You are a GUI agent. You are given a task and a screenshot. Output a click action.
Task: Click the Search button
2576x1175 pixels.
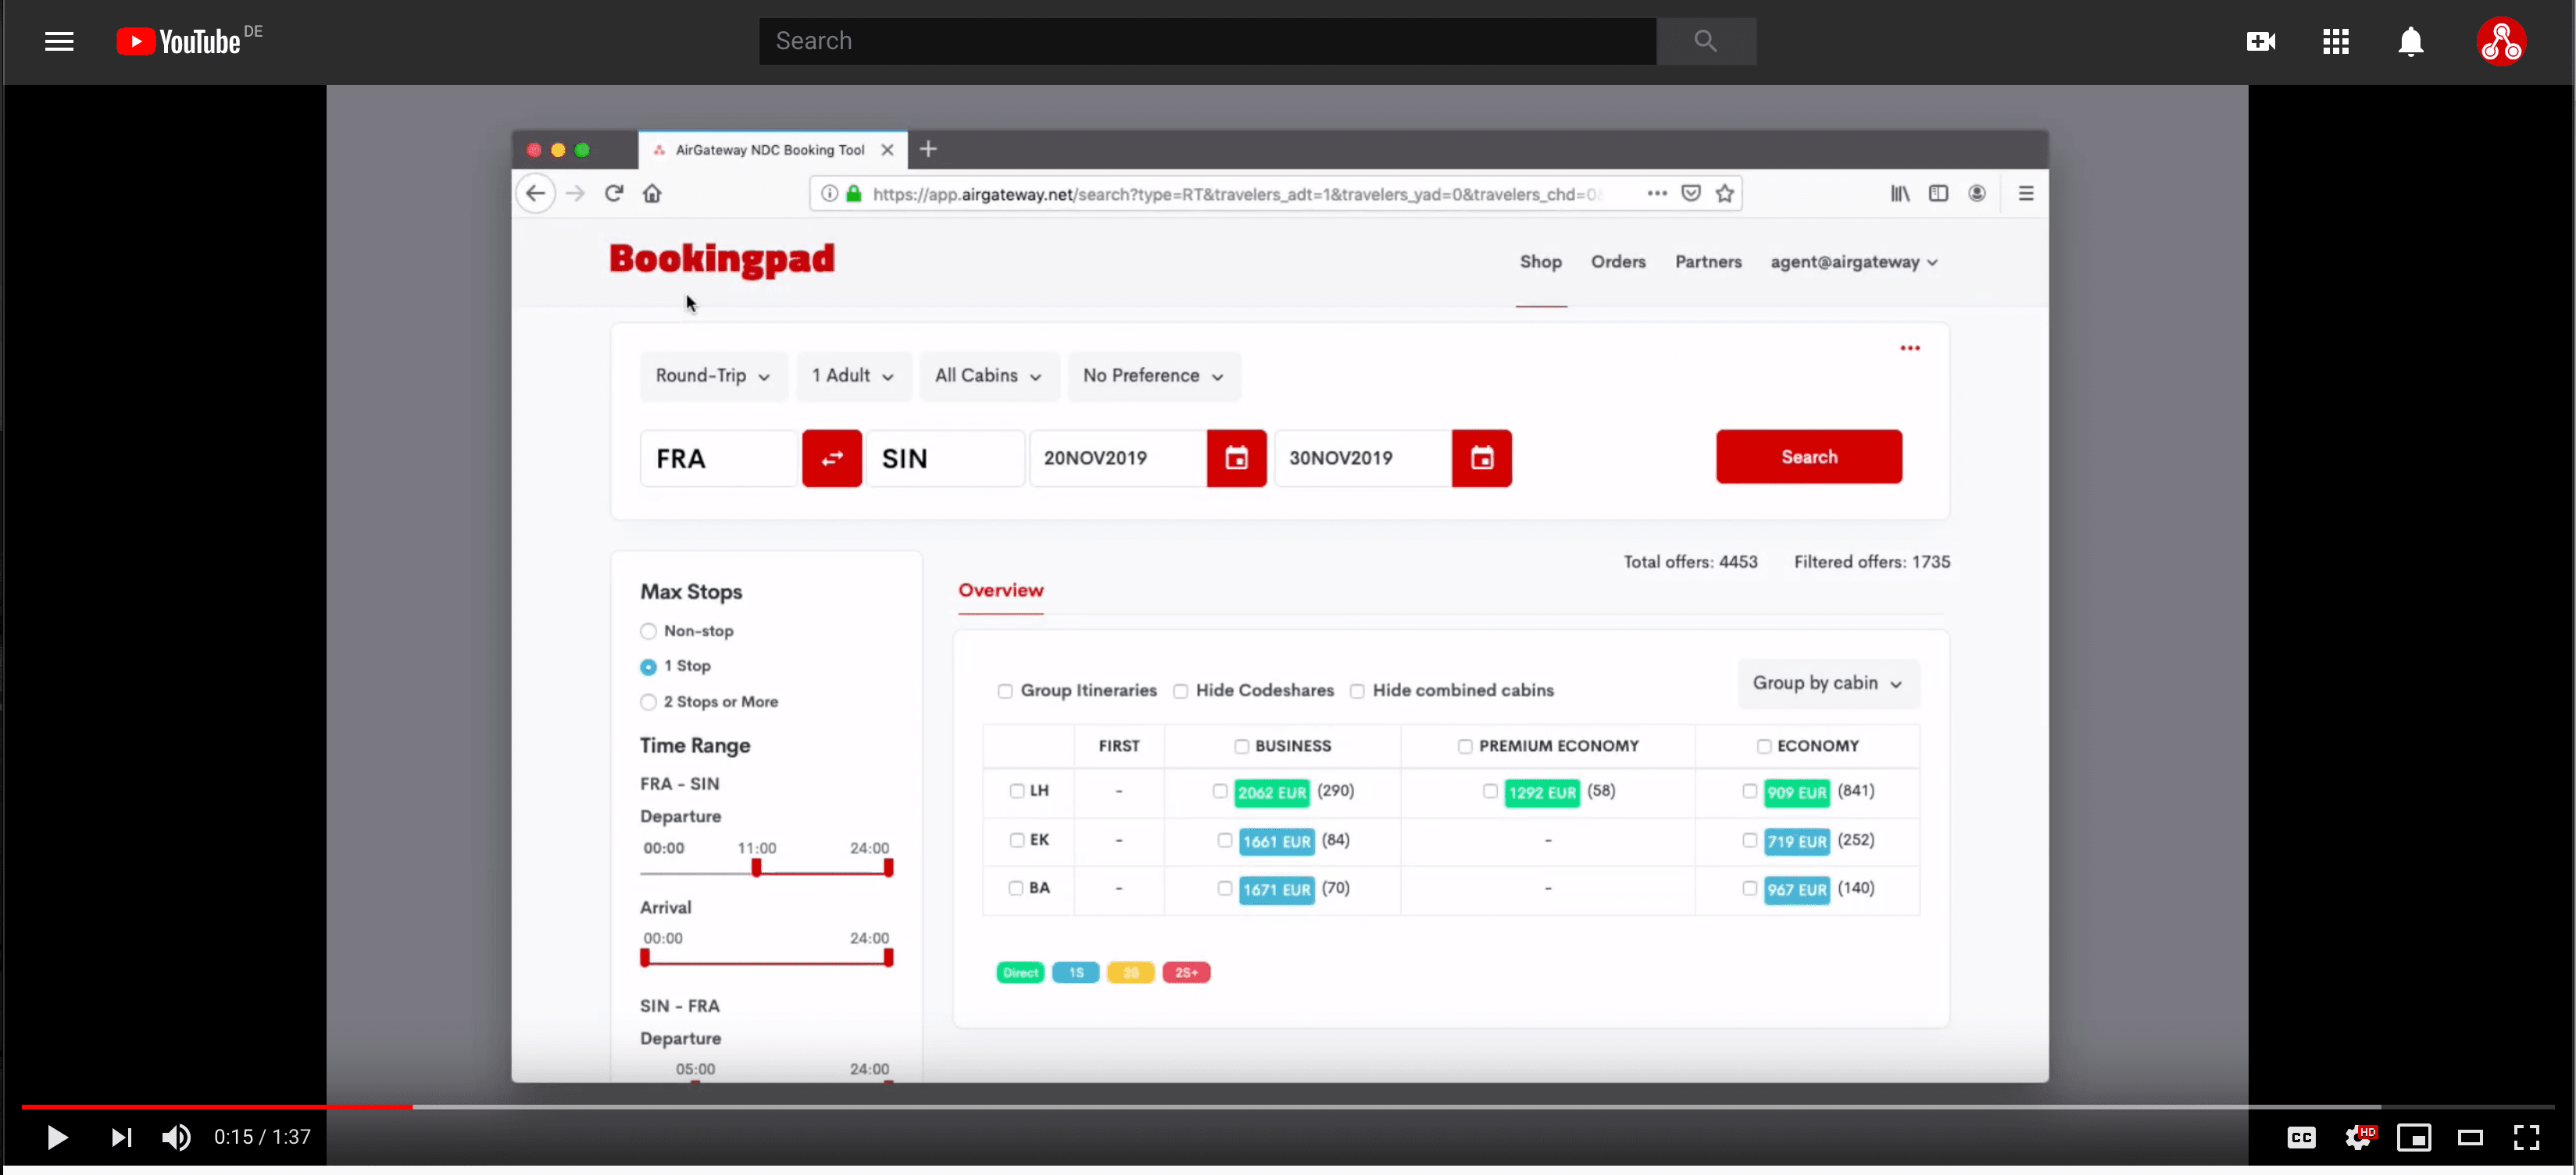pyautogui.click(x=1809, y=456)
